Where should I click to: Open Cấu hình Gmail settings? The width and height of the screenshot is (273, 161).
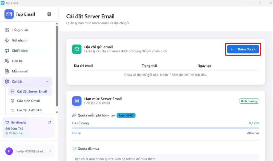coord(30,101)
